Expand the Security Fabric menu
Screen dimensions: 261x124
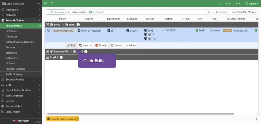21,106
